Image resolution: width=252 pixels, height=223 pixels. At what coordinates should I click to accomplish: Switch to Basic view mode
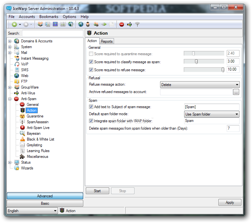[45, 203]
